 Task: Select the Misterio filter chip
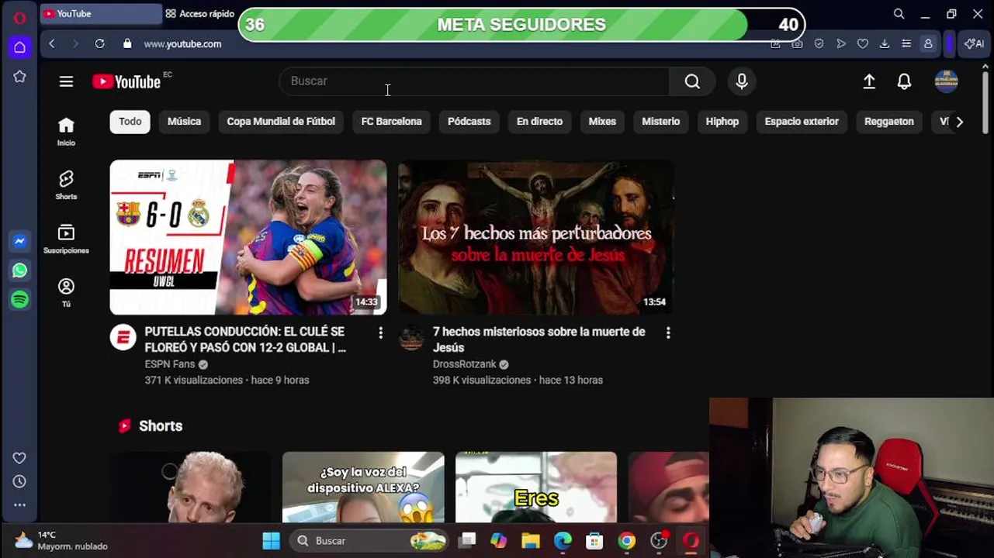click(660, 122)
